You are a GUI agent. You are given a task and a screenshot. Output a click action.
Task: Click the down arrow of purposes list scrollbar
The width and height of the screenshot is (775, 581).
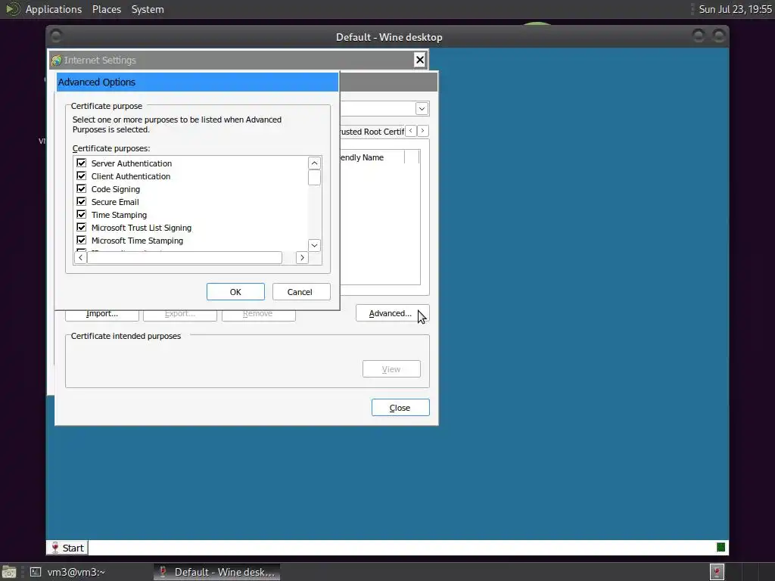[314, 245]
